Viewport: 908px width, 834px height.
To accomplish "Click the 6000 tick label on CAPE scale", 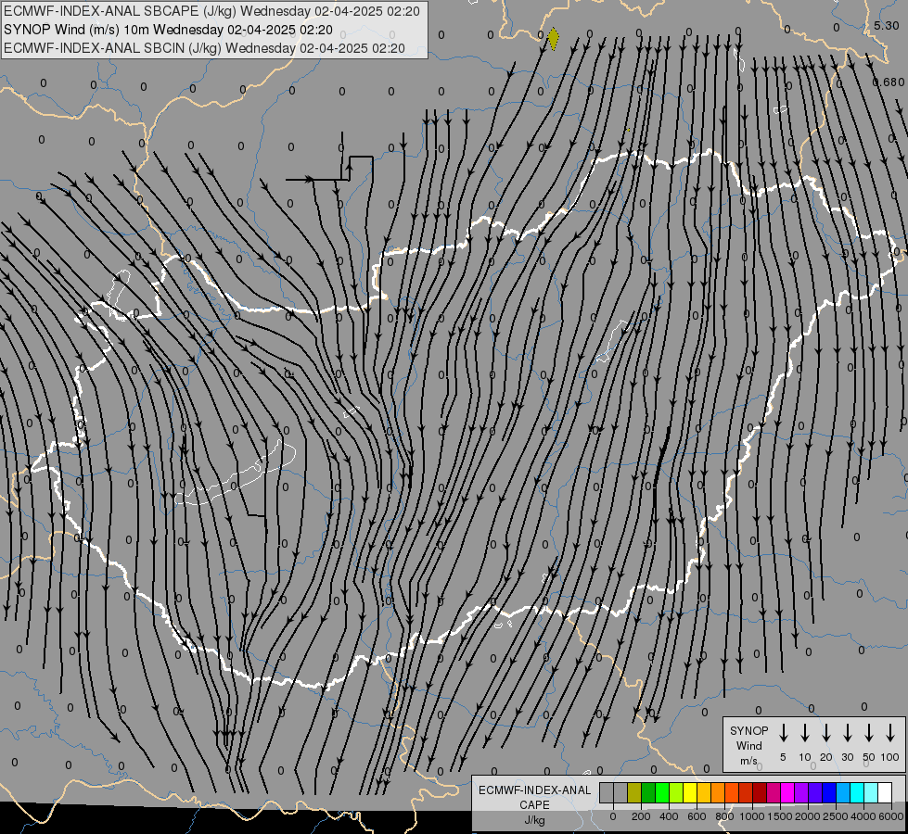I will 890,816.
